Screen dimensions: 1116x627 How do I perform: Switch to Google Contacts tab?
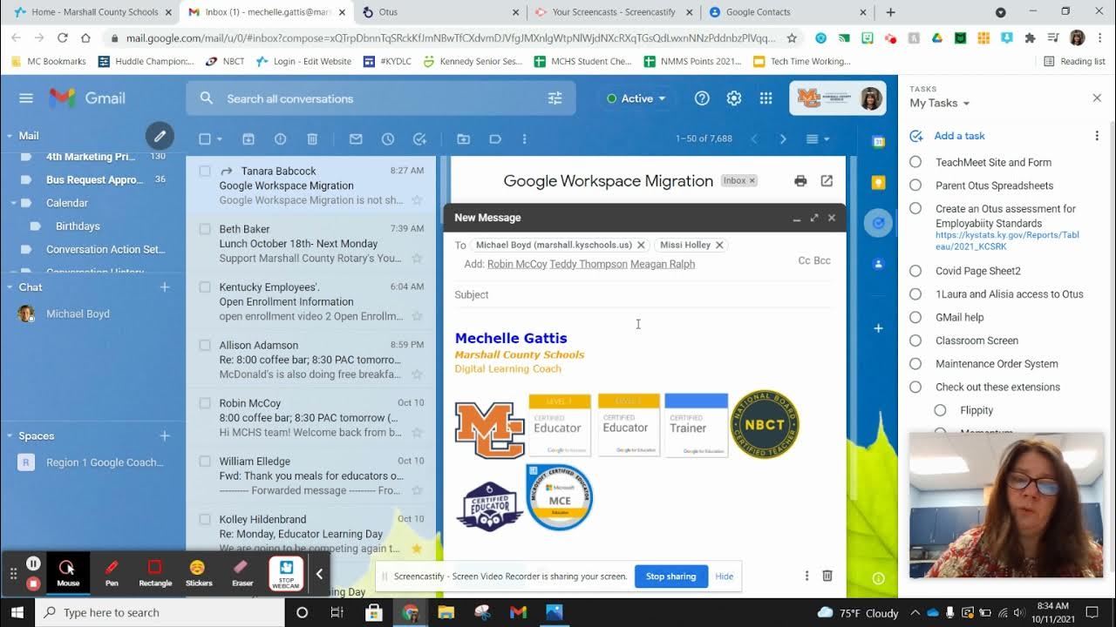pos(787,12)
